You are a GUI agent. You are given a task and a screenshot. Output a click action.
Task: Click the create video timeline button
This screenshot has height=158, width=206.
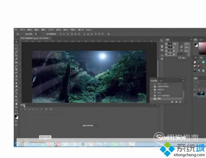pos(88,126)
